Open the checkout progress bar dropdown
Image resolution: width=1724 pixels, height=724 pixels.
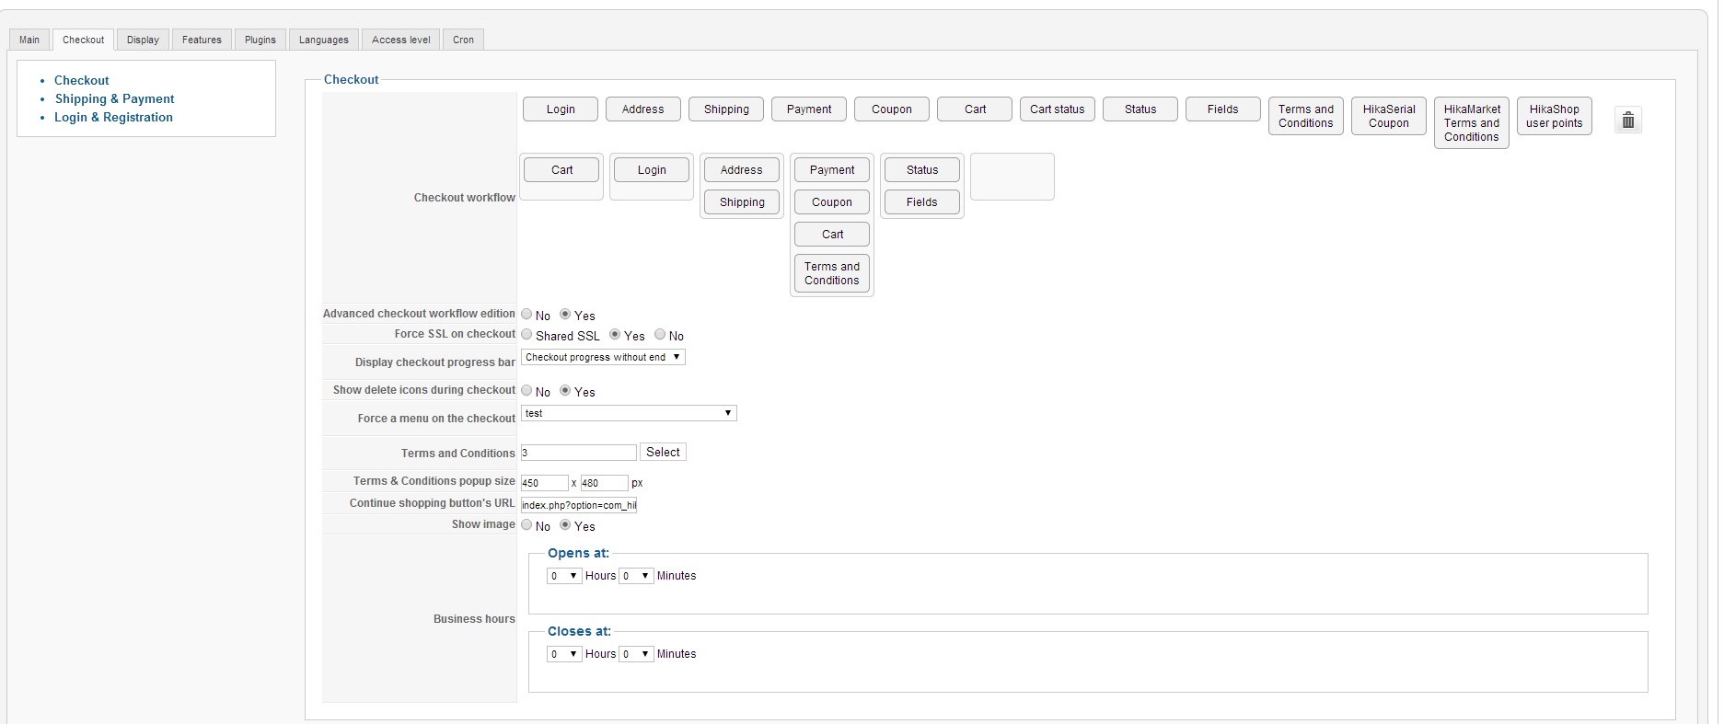(x=603, y=357)
